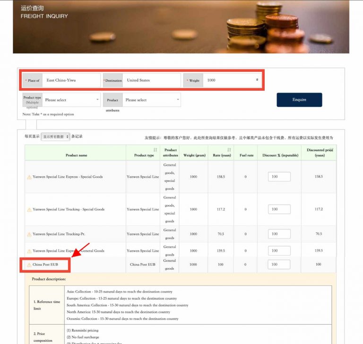The height and width of the screenshot is (344, 363).
Task: Click warning icon beside Yanwen Special Line Express - Special Goods
Action: tap(29, 177)
